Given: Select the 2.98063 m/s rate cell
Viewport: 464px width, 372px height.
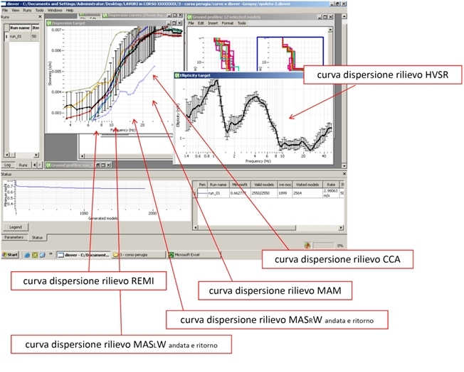Looking at the screenshot, I should point(331,193).
